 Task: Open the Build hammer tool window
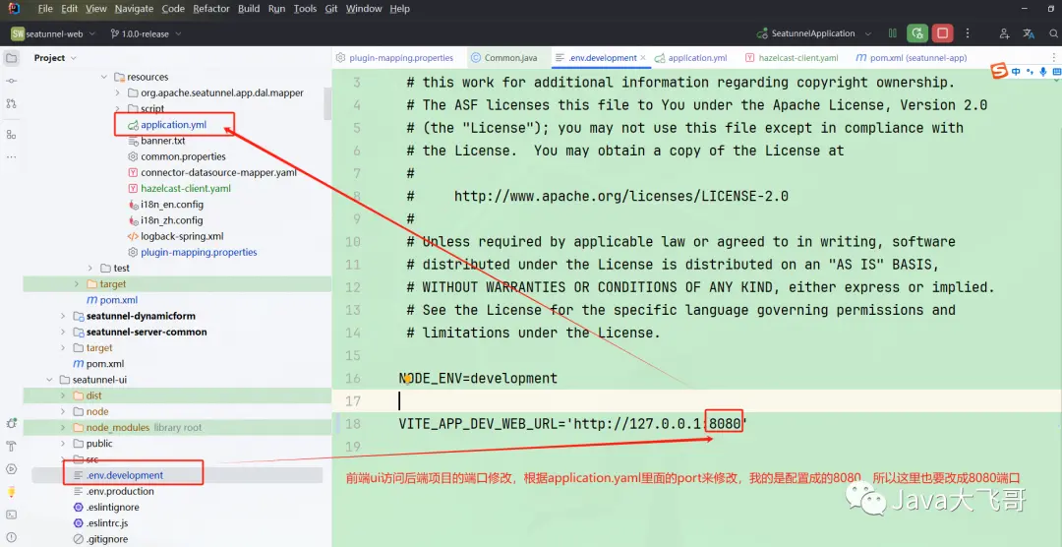(x=12, y=446)
